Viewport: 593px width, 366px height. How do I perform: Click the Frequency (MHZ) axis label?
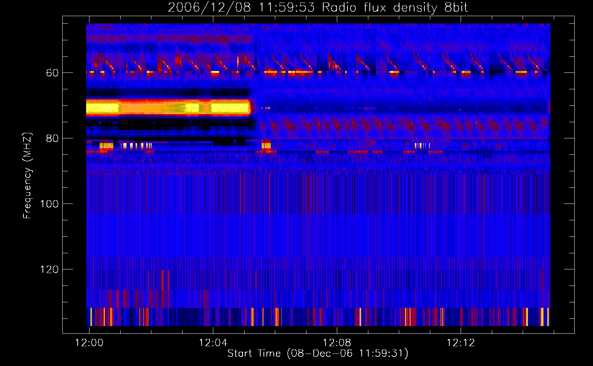(27, 176)
